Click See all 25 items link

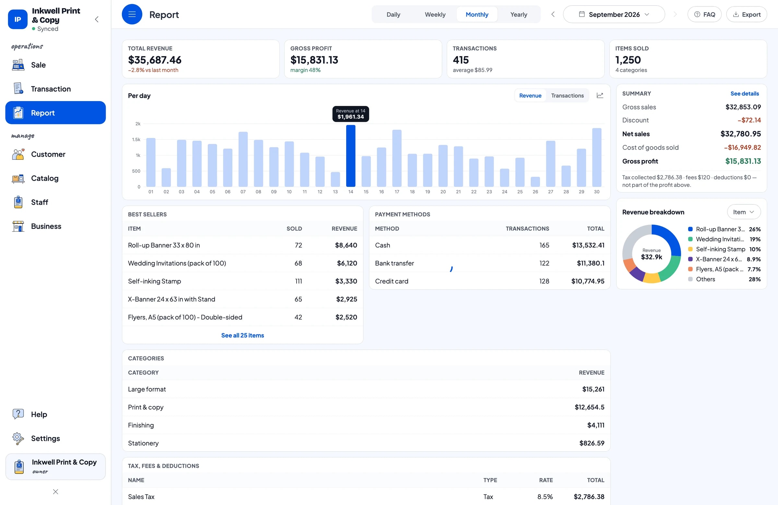(x=242, y=335)
